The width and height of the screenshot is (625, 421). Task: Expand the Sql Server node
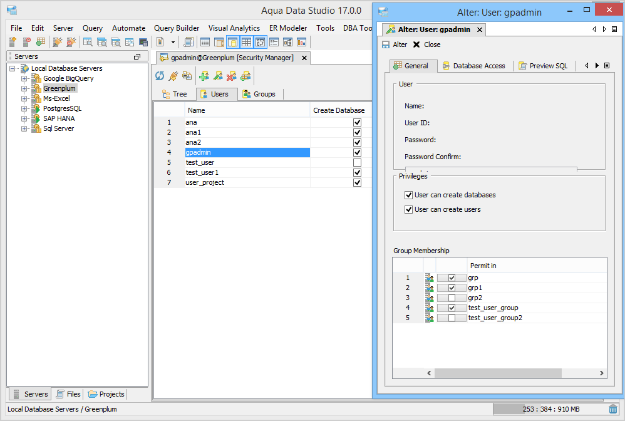click(x=24, y=129)
